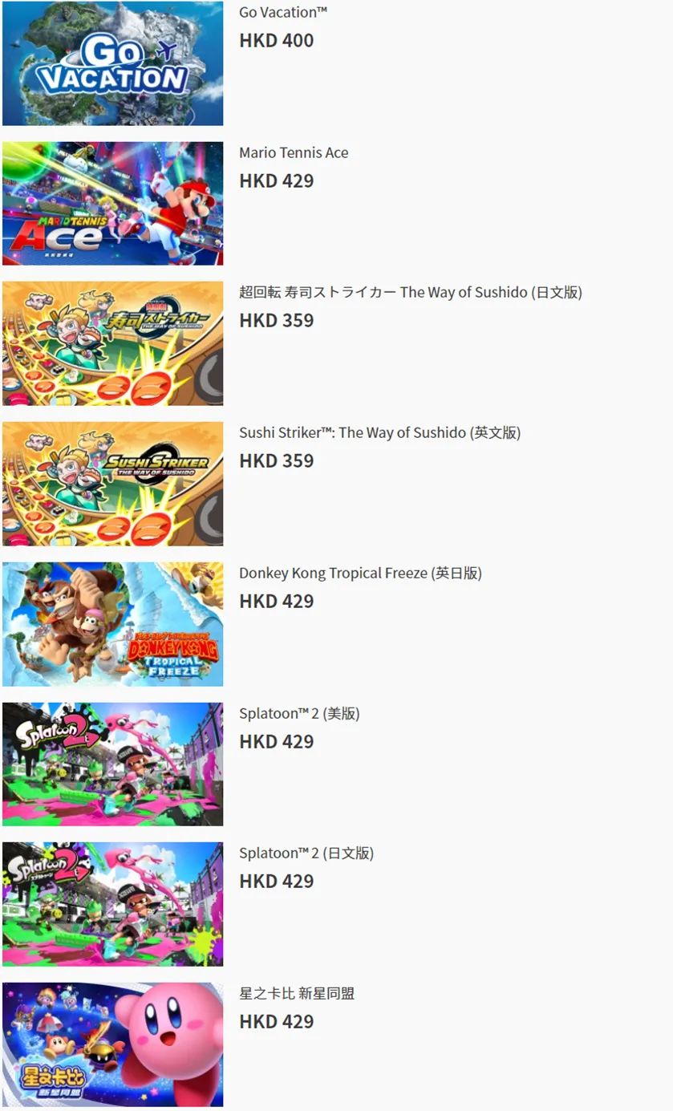Open the Japanese Sushi Striker cover image
Image resolution: width=673 pixels, height=1111 pixels.
click(x=112, y=343)
